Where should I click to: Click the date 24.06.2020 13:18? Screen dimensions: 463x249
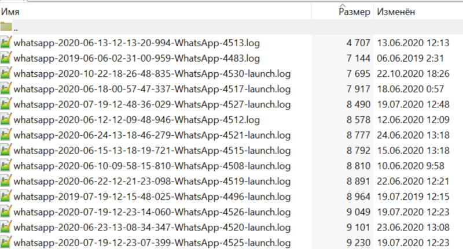coord(413,135)
